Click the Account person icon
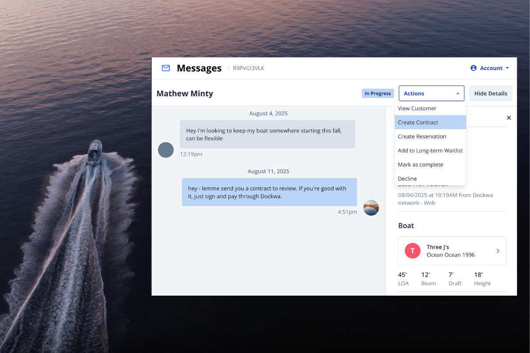 473,68
